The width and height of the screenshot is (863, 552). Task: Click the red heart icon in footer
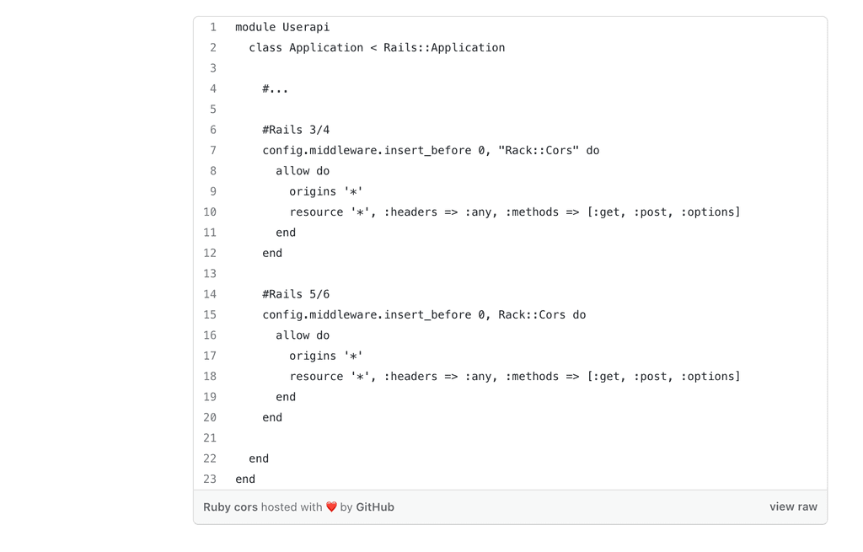331,507
